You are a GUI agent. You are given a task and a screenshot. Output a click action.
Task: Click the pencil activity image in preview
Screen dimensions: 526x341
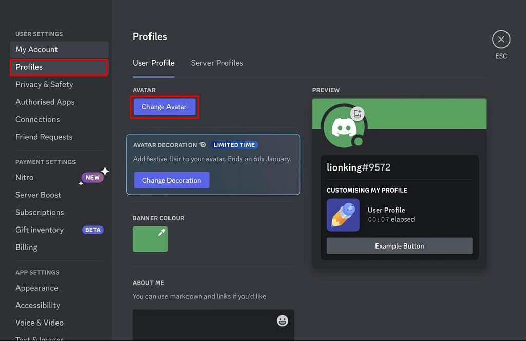343,215
